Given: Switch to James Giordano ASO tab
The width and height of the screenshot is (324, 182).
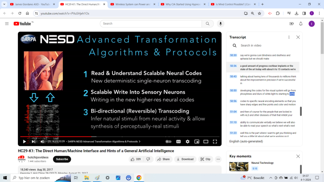Looking at the screenshot, I should [x=33, y=4].
